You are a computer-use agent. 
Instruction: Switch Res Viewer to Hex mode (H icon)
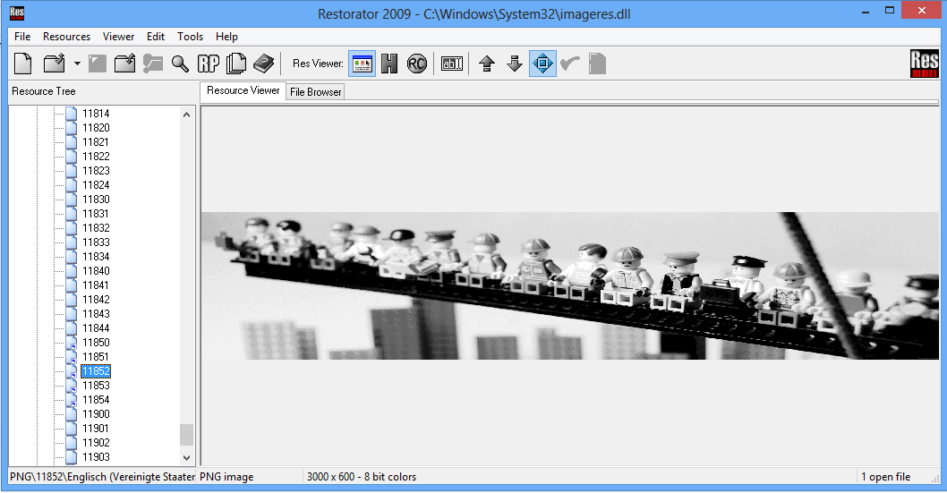click(389, 64)
